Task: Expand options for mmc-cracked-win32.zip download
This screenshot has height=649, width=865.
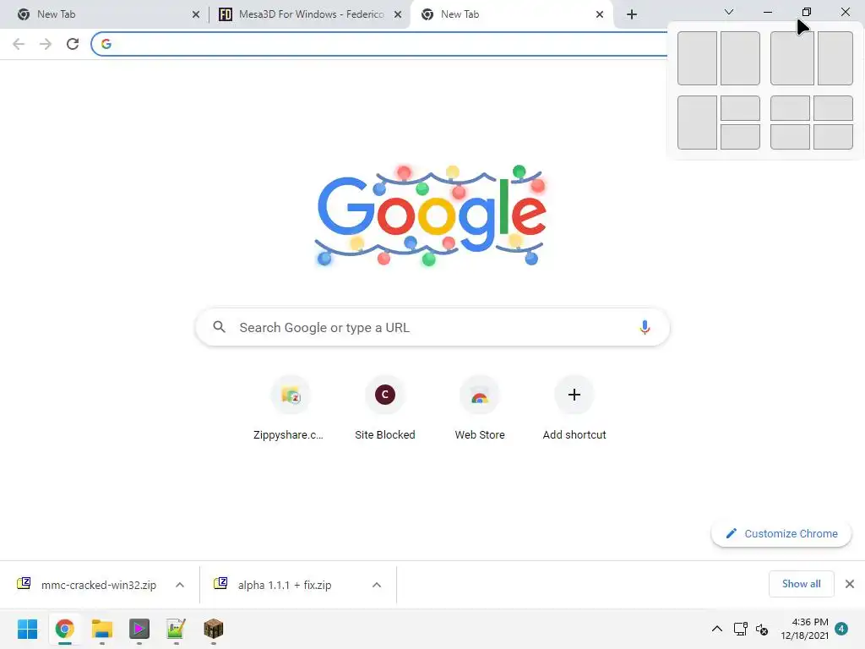Action: pyautogui.click(x=180, y=585)
